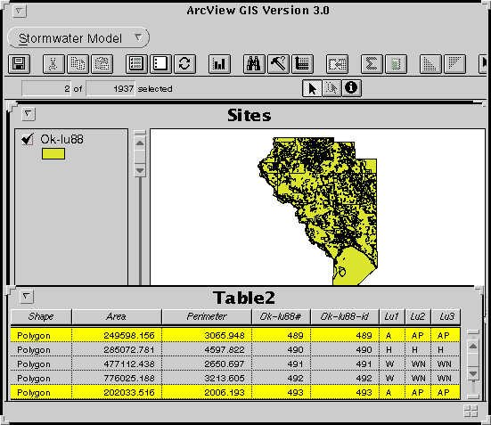The image size is (491, 425).
Task: Open the Sites view window menu triangle
Action: (29, 114)
